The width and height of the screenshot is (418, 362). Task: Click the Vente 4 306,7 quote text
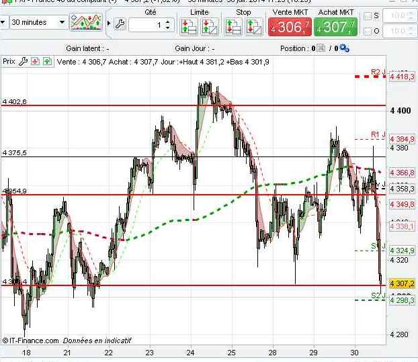click(x=81, y=62)
